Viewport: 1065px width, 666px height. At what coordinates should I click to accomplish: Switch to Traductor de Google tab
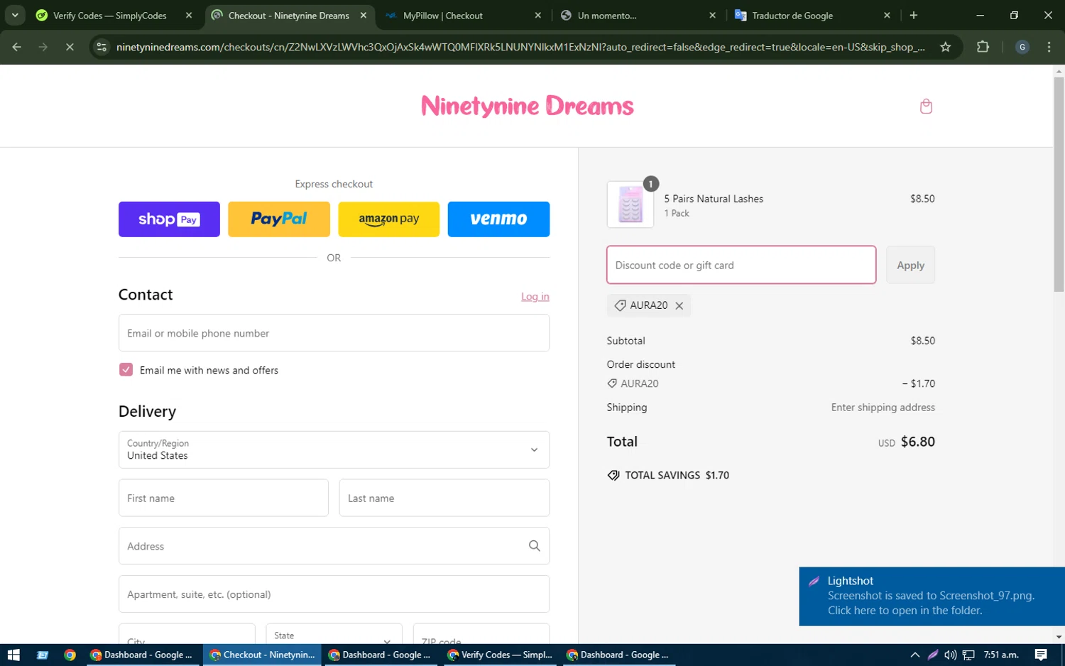click(x=792, y=15)
